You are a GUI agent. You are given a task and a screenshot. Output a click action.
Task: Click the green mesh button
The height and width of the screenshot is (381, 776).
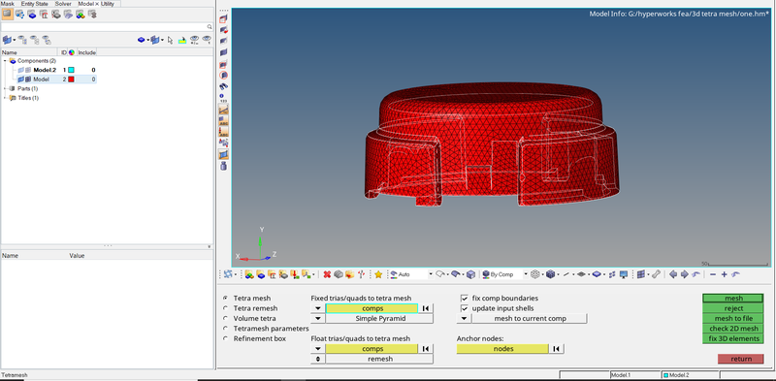733,299
